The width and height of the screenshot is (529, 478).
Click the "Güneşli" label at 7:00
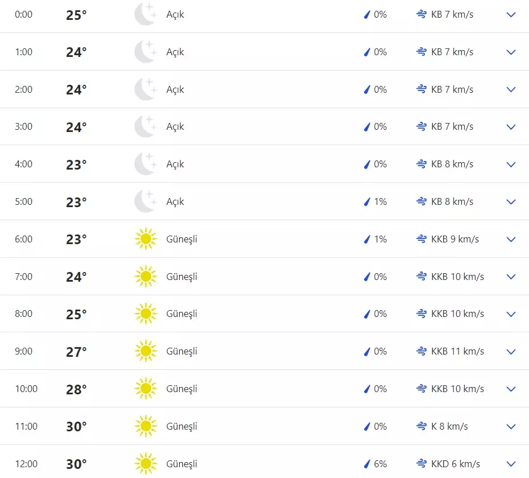181,277
